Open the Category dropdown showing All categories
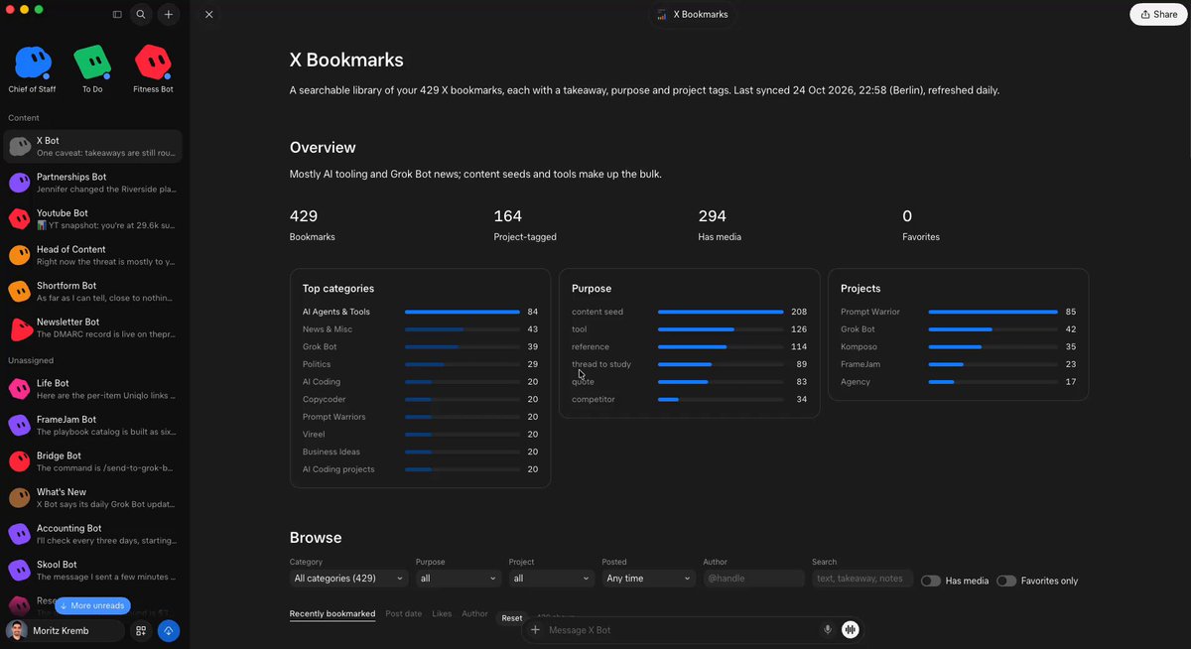Screen dimensions: 1191x649 tap(348, 579)
